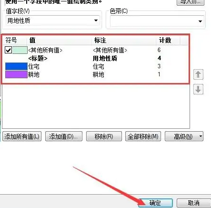Screen dimensions: 211x208
Task: Open the 值字段 dropdown showing 用地性质
Action: [x=53, y=21]
